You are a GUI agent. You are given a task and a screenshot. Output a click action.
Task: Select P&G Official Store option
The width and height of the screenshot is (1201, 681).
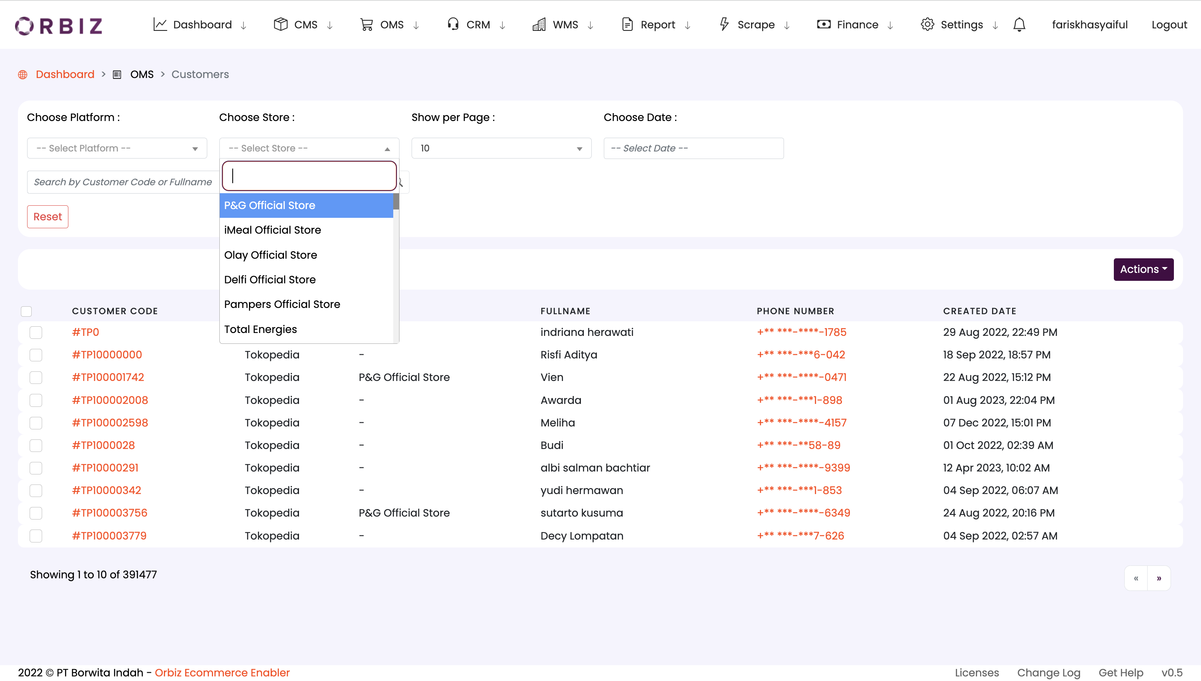coord(306,205)
